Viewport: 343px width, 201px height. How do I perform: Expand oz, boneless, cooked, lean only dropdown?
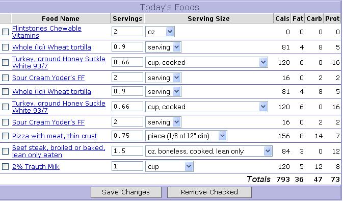(x=209, y=152)
